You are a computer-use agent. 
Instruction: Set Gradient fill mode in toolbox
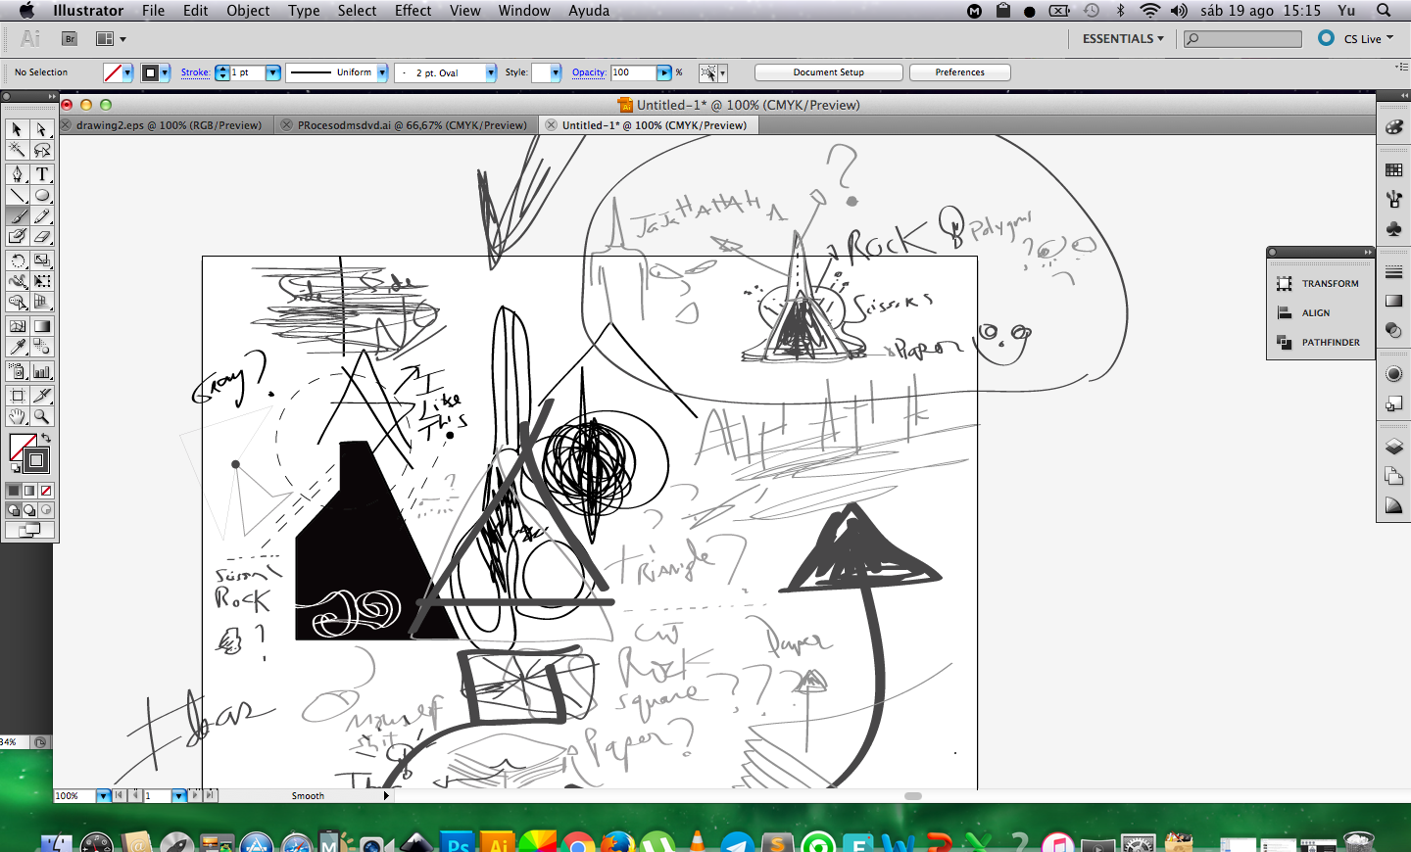(29, 491)
